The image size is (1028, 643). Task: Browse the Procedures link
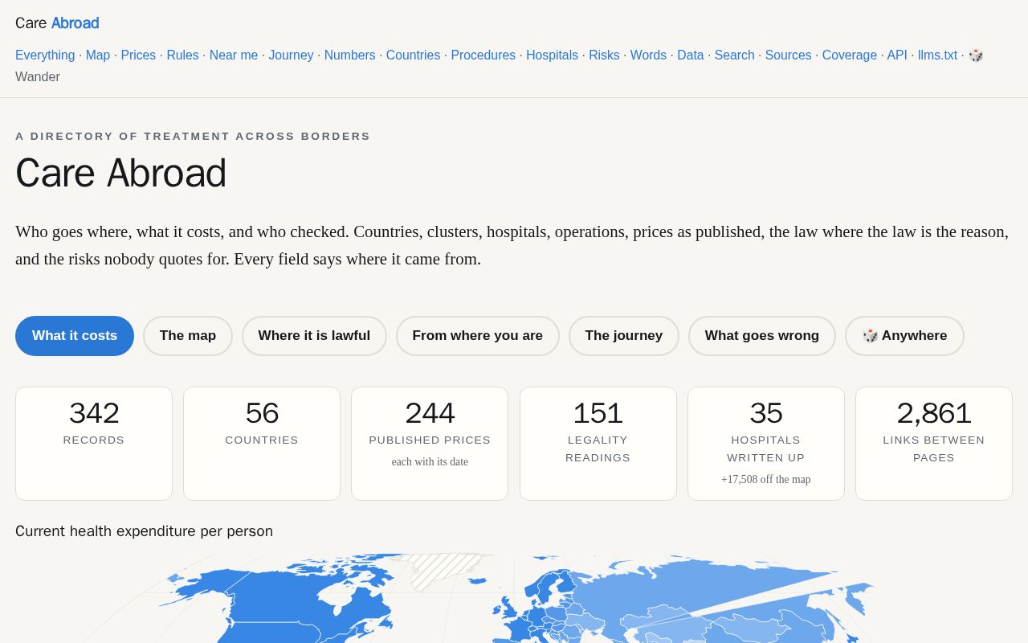pos(483,55)
